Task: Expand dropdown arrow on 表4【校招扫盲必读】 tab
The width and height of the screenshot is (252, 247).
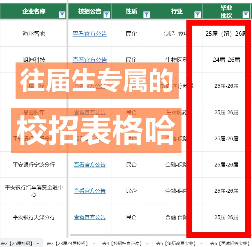Action: click(147, 244)
